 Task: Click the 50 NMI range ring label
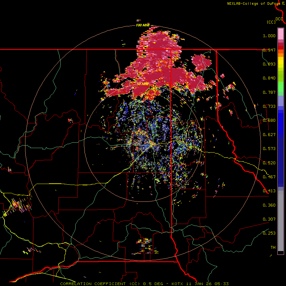click(x=143, y=84)
